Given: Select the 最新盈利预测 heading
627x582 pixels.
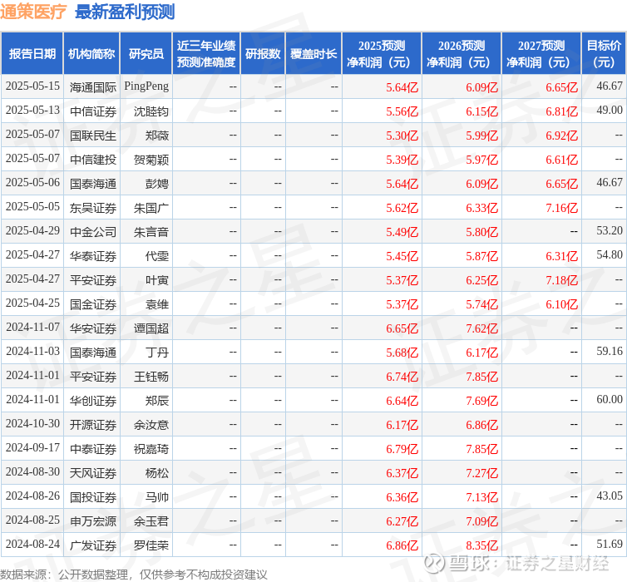Looking at the screenshot, I should click(x=125, y=12).
